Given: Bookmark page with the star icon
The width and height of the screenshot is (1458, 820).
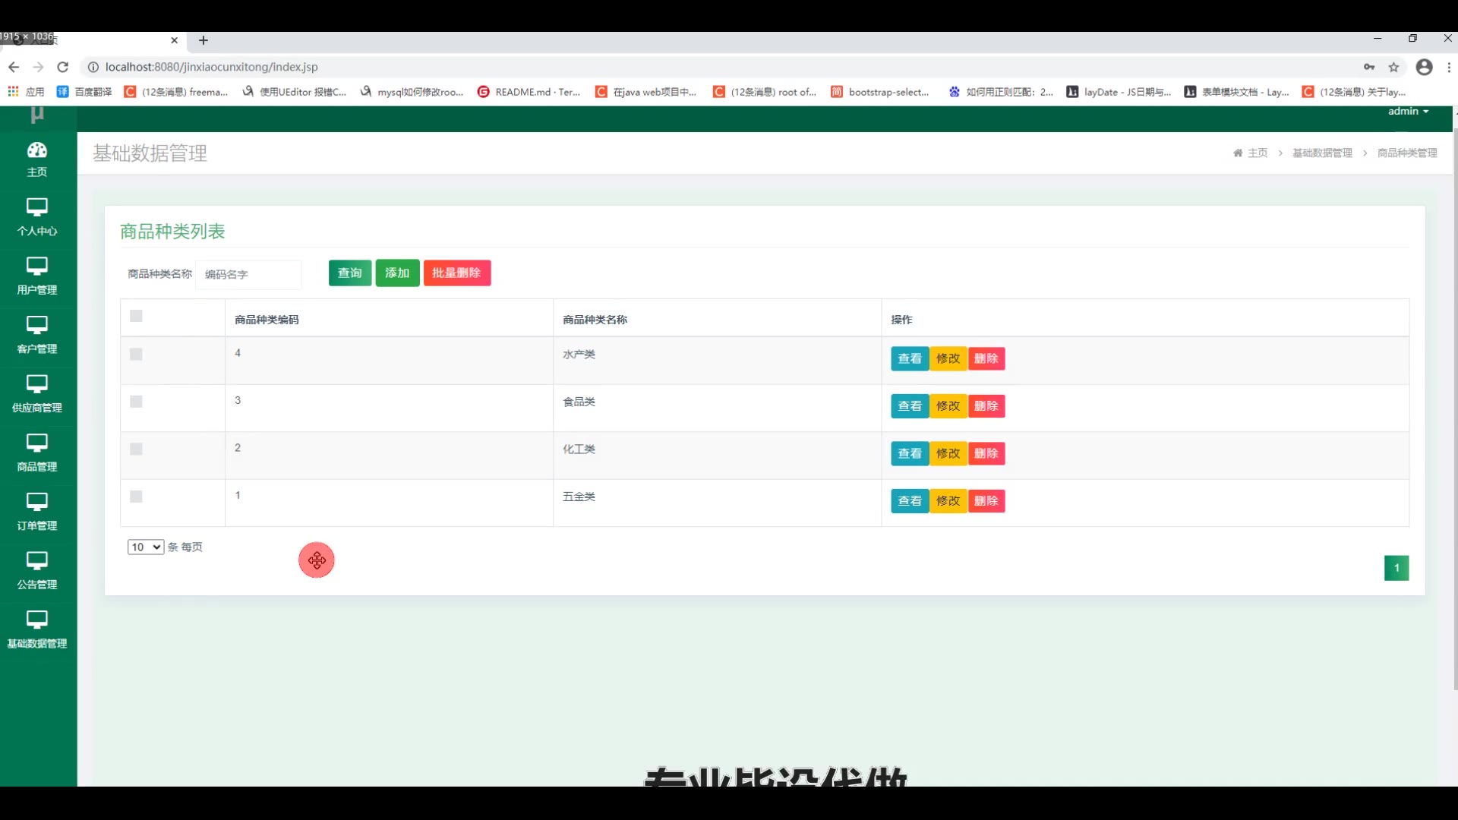Looking at the screenshot, I should point(1393,67).
